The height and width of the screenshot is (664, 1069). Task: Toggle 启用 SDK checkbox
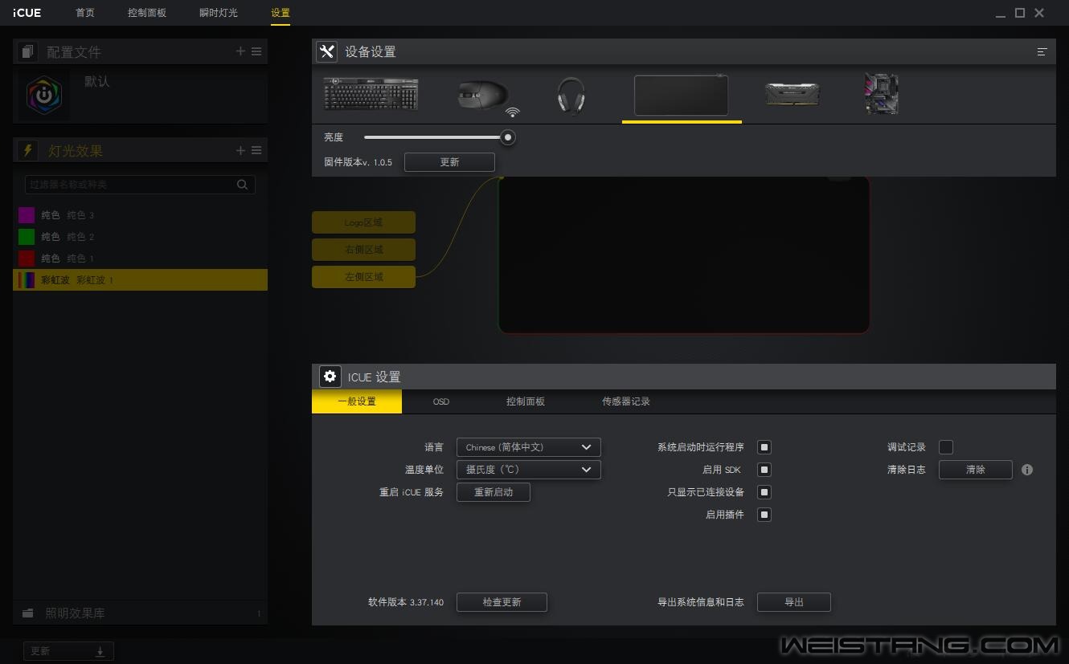click(764, 470)
